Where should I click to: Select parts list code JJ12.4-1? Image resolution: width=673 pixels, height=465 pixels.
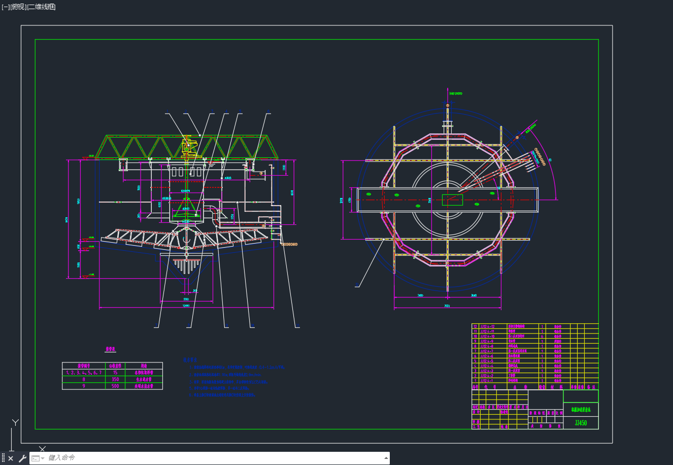[x=486, y=381]
